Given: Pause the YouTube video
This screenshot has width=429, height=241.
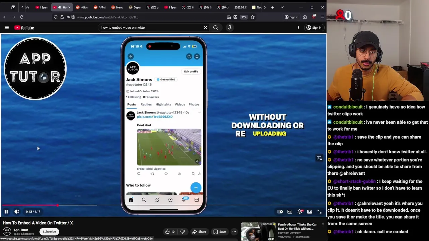Looking at the screenshot, I should 6,212.
